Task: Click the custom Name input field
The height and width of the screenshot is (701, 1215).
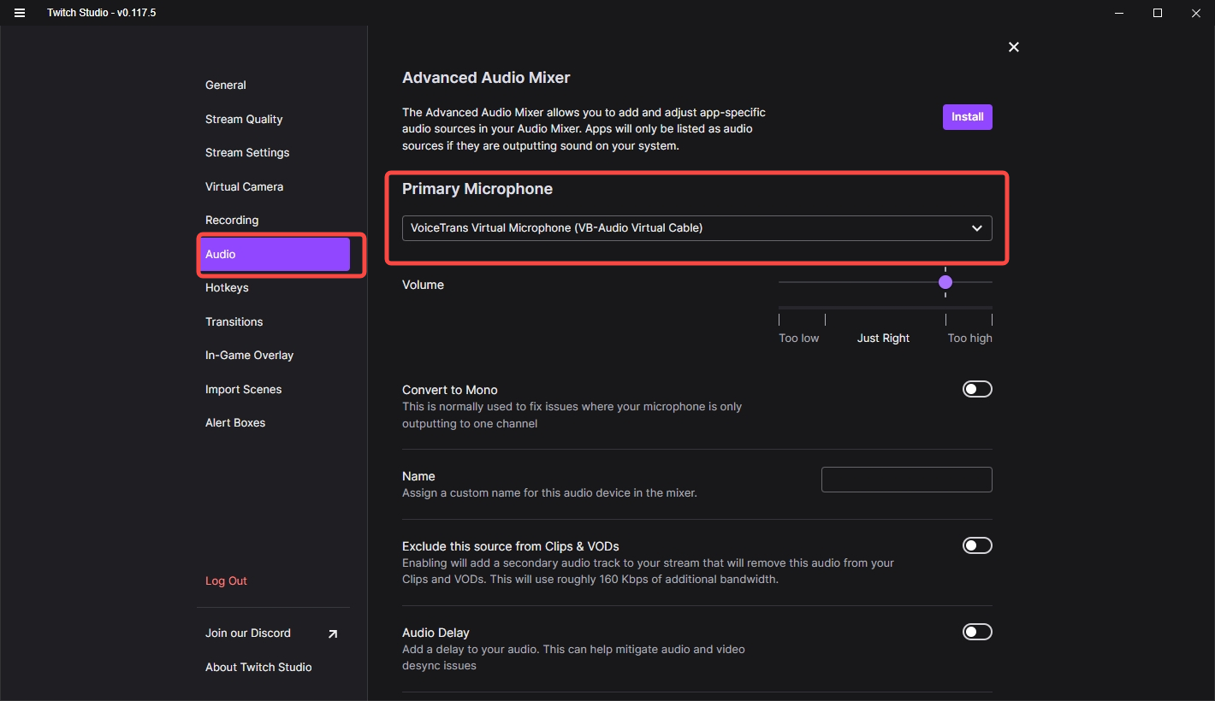Action: click(x=906, y=480)
